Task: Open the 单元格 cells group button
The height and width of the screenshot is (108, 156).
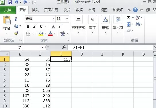Action: [118, 24]
